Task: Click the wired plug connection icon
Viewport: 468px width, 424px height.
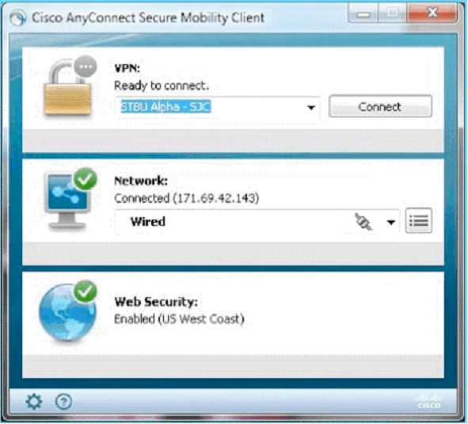Action: [x=363, y=222]
